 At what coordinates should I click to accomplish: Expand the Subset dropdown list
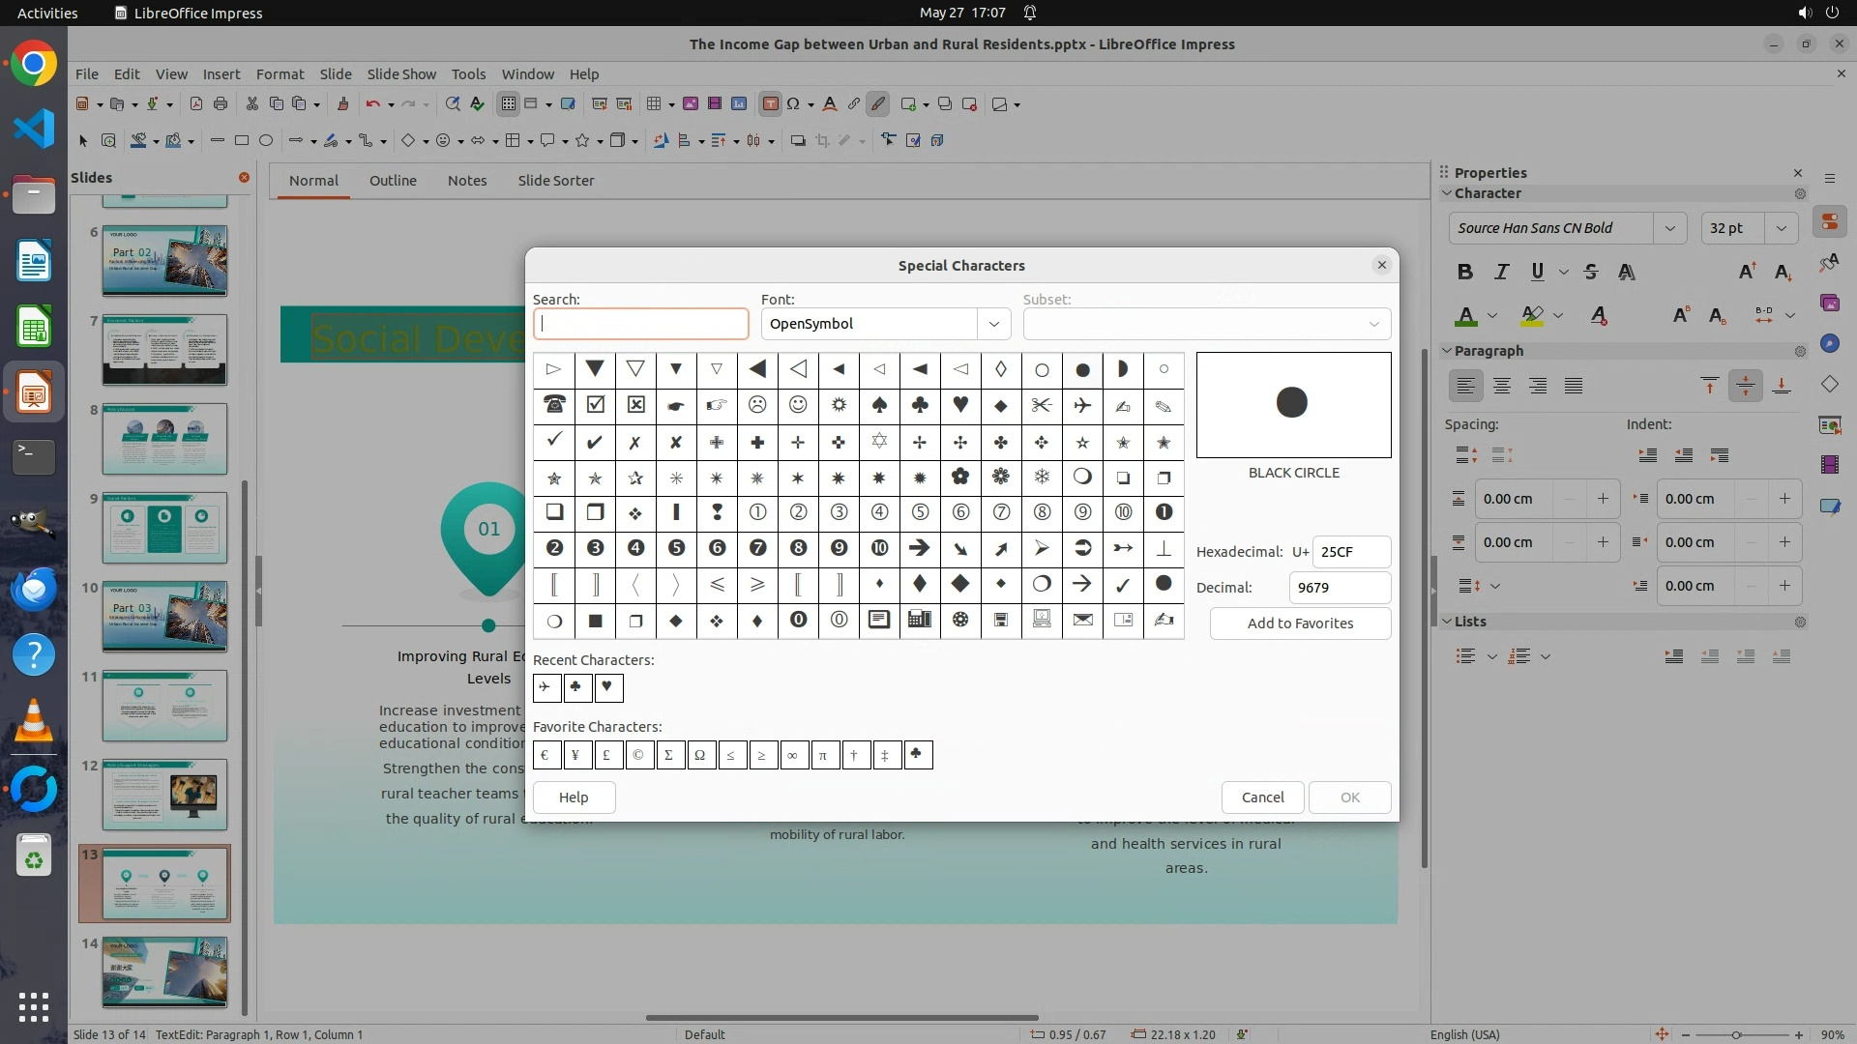1373,324
